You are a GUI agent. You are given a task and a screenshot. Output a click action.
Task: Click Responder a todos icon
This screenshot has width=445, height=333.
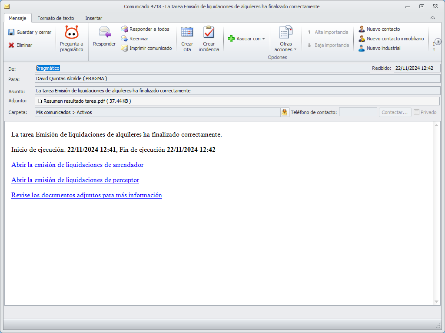point(124,29)
